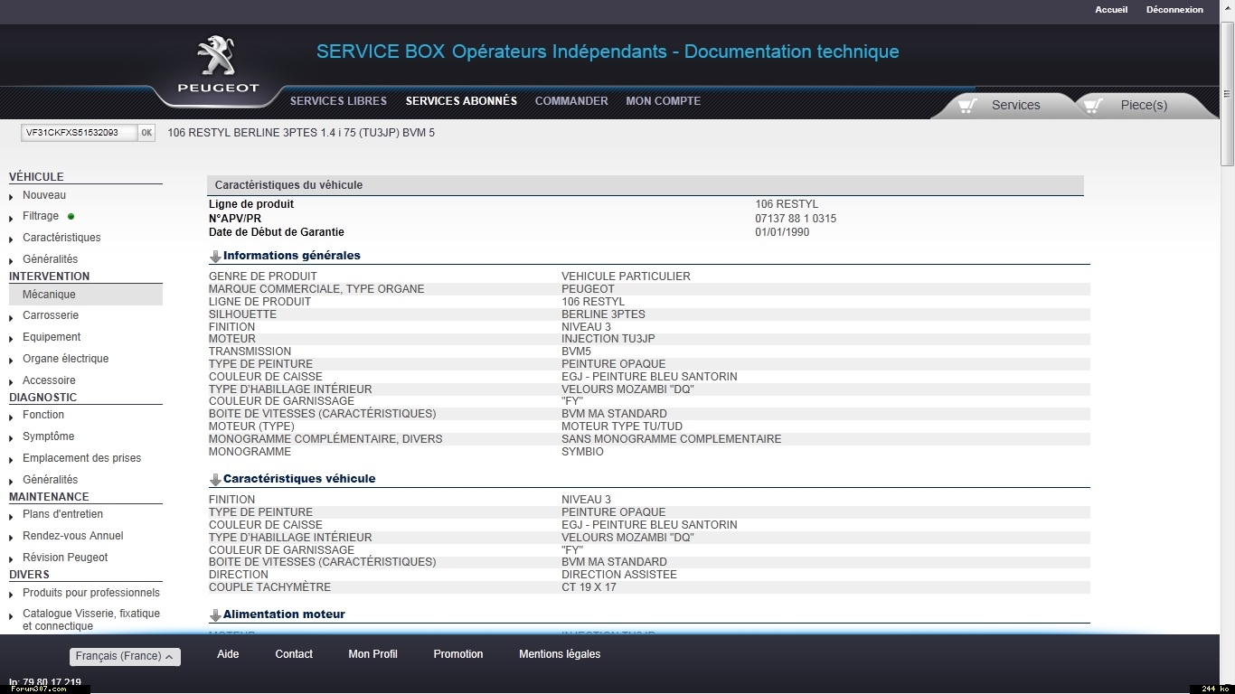Open the COMMANDER menu
Viewport: 1235px width, 694px height.
pos(571,101)
